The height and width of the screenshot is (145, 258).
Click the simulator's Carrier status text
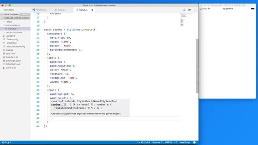(203, 9)
